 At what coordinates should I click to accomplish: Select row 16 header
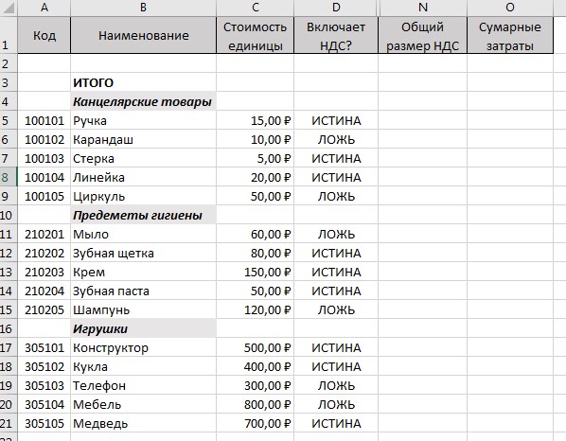coord(9,328)
